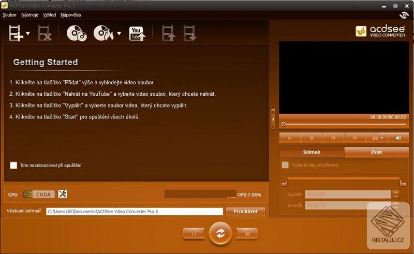Click the ACDSee Video Converter logo
The height and width of the screenshot is (254, 414).
pos(380,31)
